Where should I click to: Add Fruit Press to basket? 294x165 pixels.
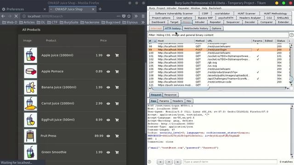[117, 136]
